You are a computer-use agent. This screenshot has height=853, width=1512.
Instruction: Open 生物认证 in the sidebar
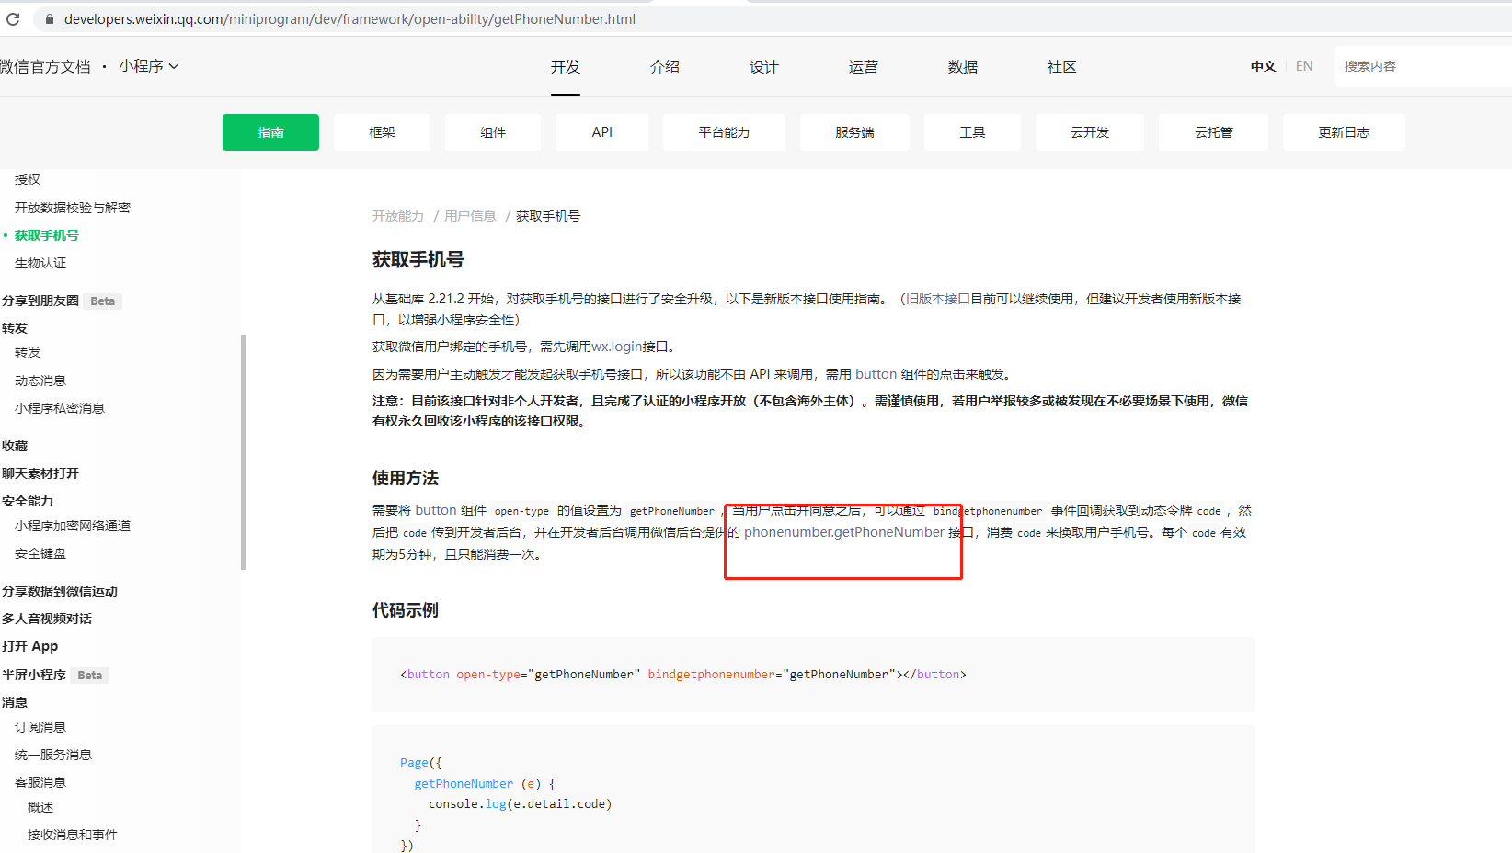[x=40, y=263]
